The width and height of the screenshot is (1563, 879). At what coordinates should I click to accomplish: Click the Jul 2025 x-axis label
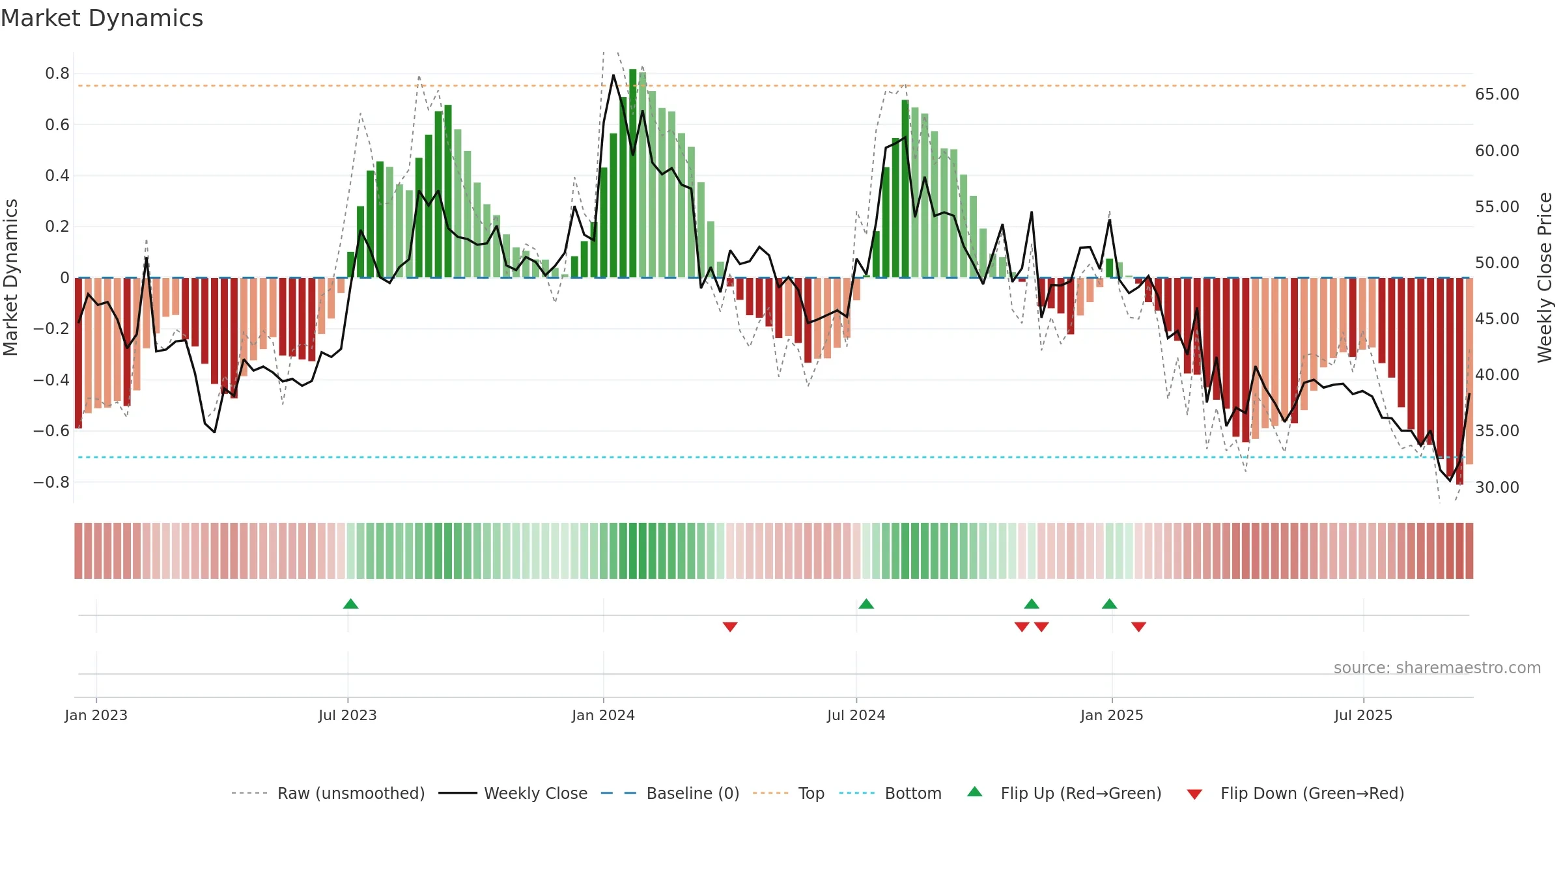[1364, 715]
